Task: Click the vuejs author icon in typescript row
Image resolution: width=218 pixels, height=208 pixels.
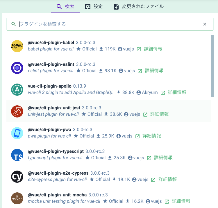Action: click(x=130, y=158)
